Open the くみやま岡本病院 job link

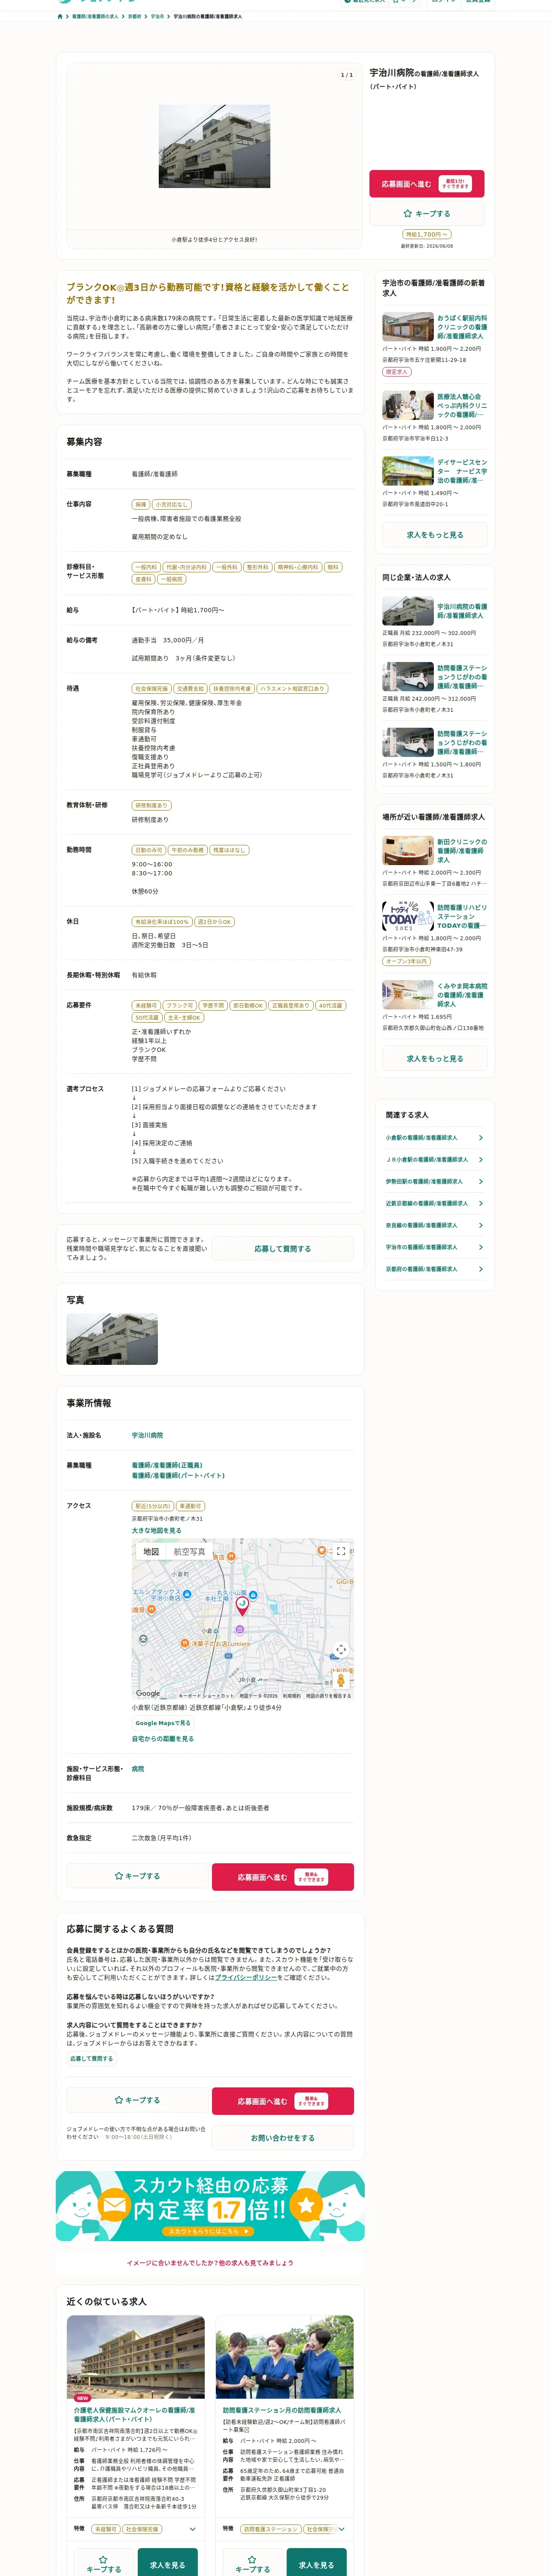click(x=462, y=995)
